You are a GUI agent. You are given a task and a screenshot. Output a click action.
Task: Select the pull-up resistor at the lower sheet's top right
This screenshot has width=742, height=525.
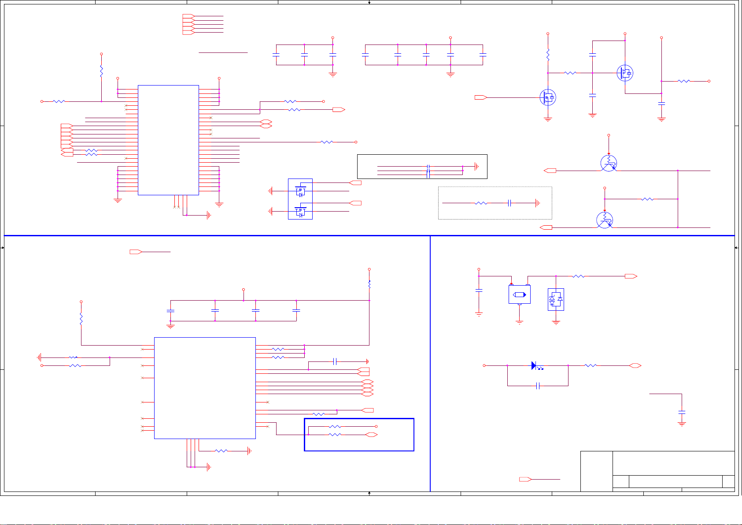click(x=369, y=284)
